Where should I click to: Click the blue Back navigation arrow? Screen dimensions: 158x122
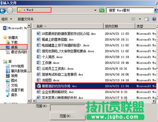click(3, 10)
